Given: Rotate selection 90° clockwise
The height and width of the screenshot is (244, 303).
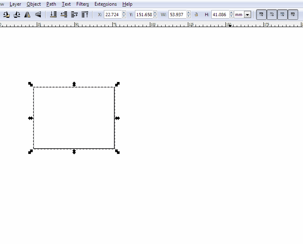Looking at the screenshot, I should pyautogui.click(x=17, y=15).
